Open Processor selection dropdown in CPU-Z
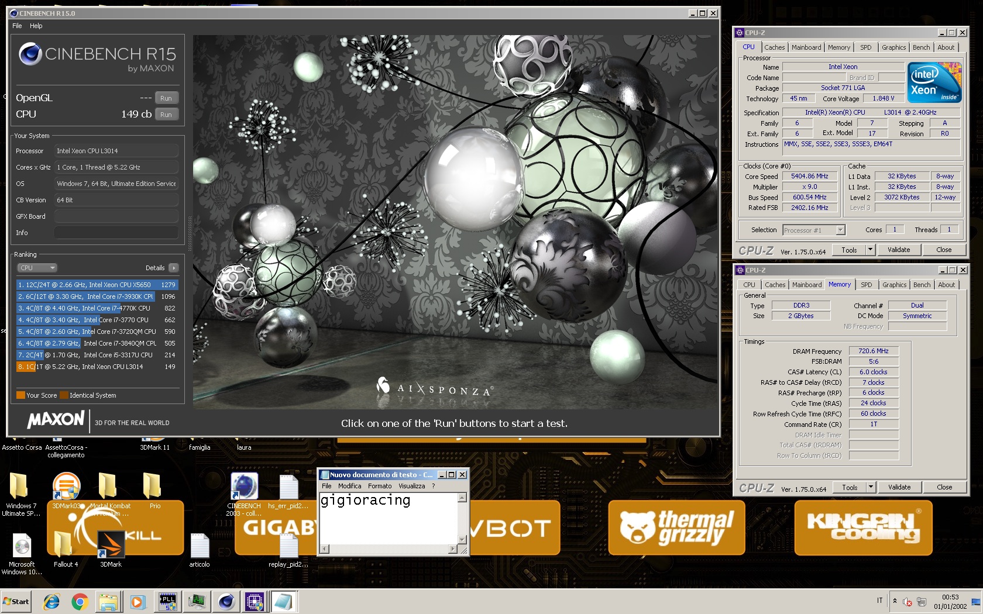 (x=814, y=230)
